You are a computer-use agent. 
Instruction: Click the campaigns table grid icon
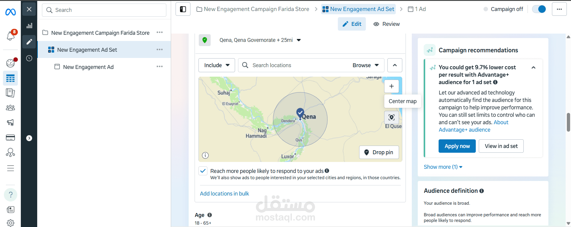point(10,78)
